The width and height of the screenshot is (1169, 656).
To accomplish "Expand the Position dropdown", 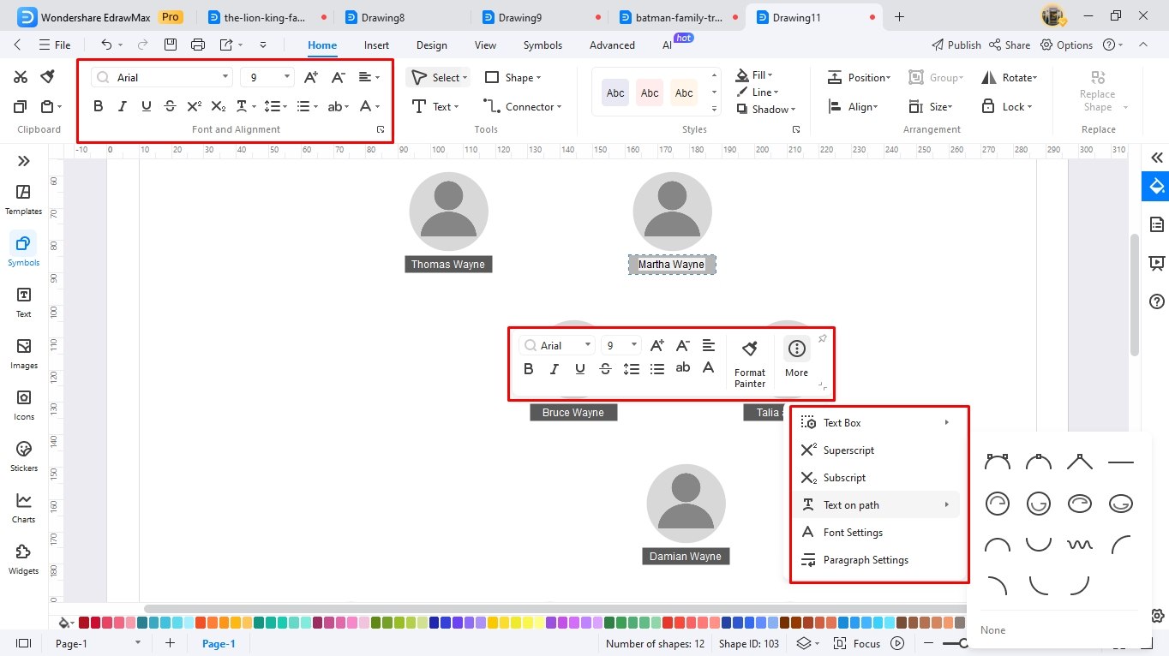I will 889,78.
